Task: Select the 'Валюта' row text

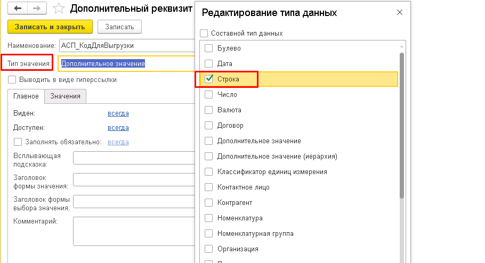Action: coord(229,110)
